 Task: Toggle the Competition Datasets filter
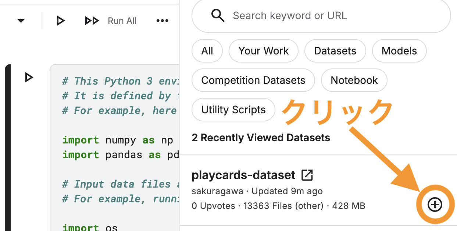click(x=253, y=80)
